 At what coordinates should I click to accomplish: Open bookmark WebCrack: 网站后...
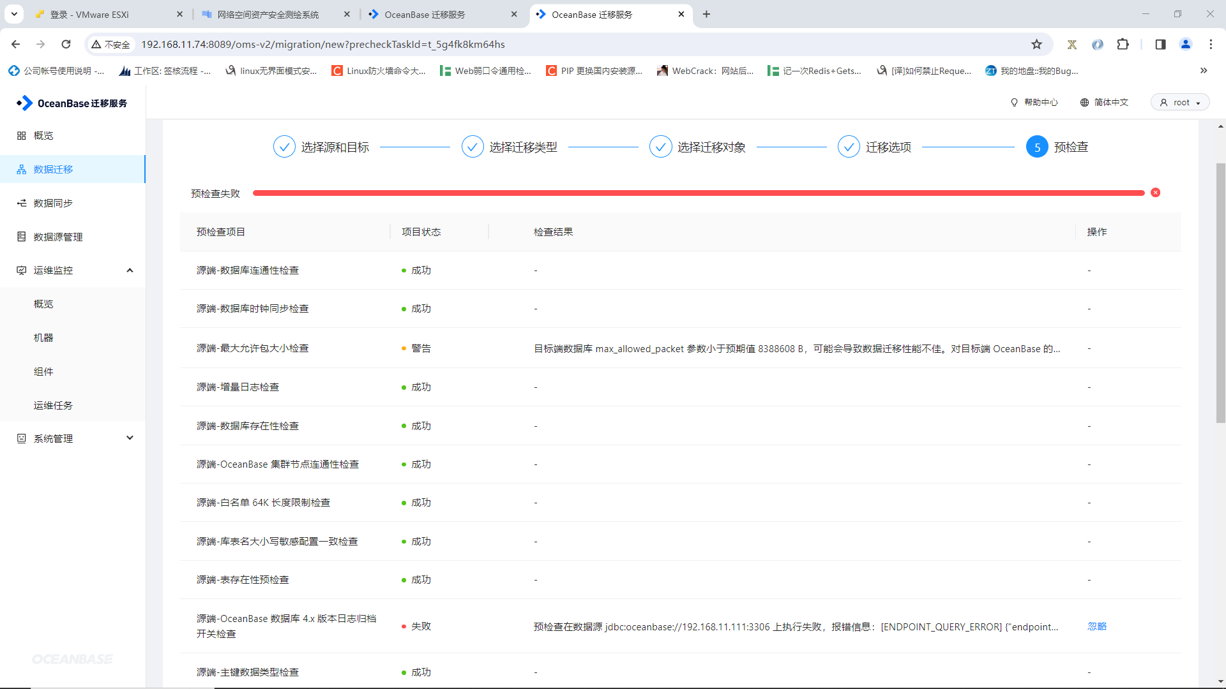(x=706, y=71)
